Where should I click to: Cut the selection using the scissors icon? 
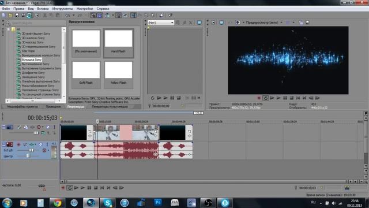(x=45, y=16)
